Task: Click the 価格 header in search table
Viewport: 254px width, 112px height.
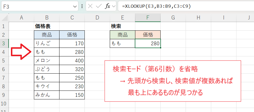Action: [x=148, y=35]
